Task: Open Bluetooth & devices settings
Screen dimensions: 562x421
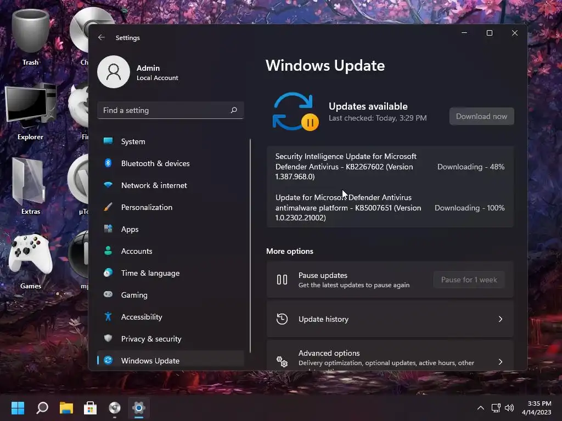Action: point(171,163)
